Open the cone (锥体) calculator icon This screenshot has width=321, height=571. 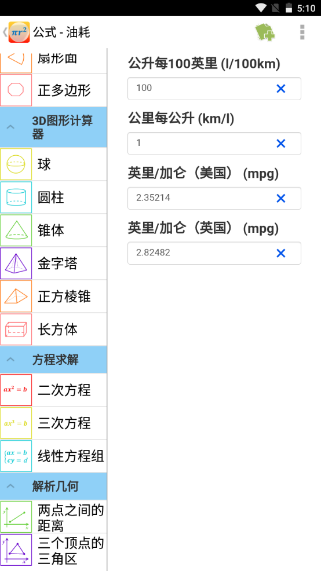(x=16, y=230)
